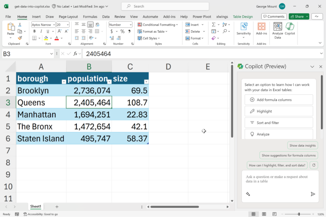
Task: Click the Format Painter brush icon
Action: point(20,38)
